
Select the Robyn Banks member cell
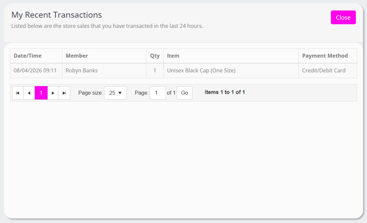82,71
